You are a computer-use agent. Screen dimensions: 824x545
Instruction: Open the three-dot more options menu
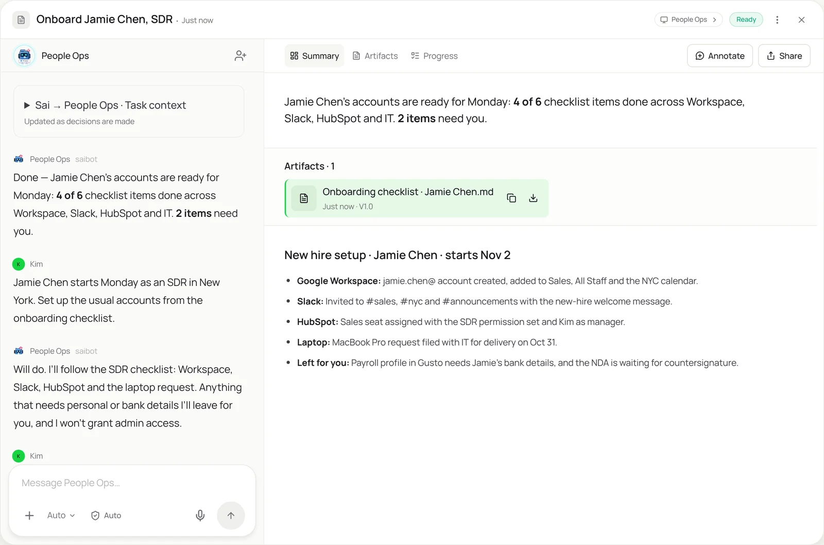777,20
